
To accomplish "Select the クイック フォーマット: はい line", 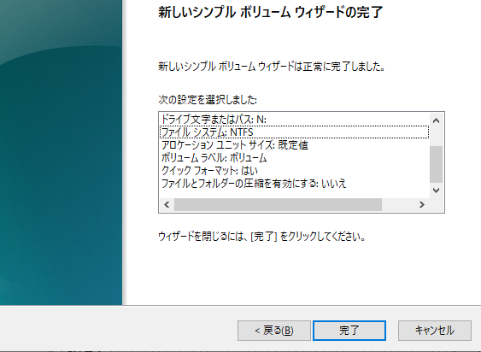I will pyautogui.click(x=294, y=171).
